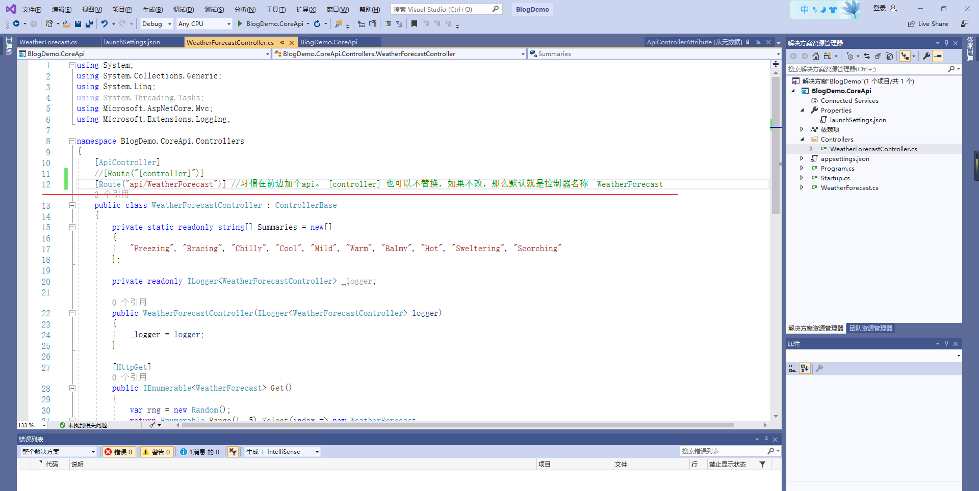979x491 pixels.
Task: Expand the Startup.cs tree node
Action: 802,178
